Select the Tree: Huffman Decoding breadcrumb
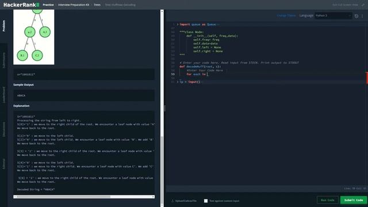This screenshot has height=207, width=368. 120,5
